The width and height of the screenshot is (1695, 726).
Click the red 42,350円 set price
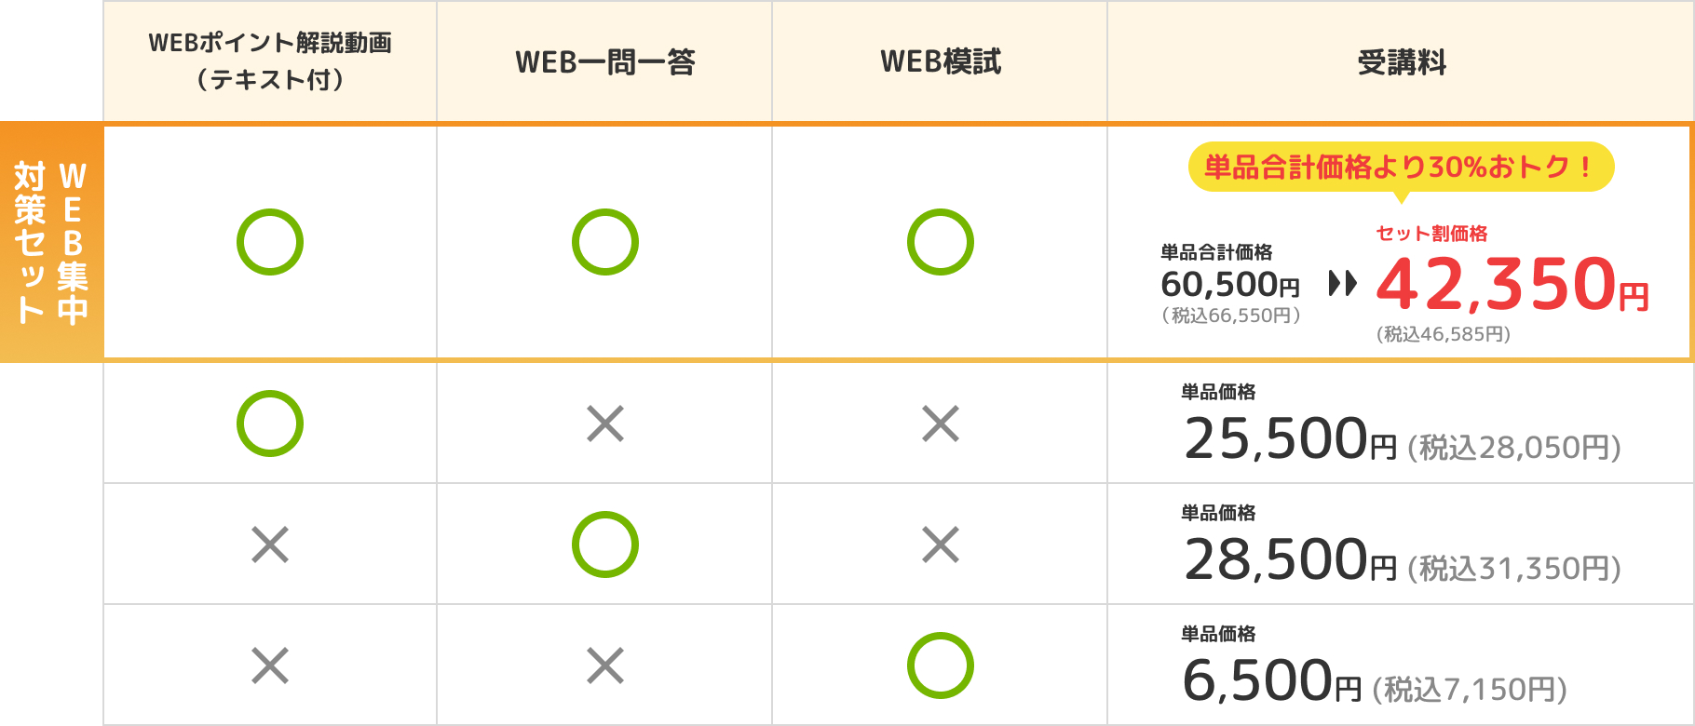(1512, 285)
